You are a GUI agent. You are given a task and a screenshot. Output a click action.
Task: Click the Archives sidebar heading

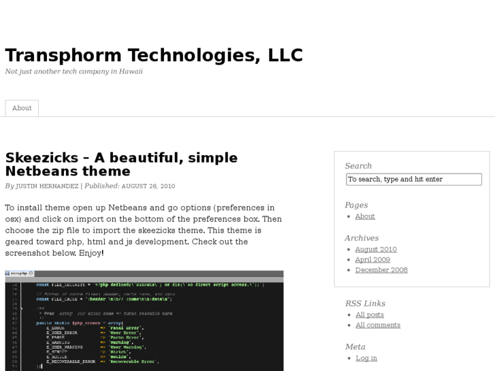(x=362, y=238)
